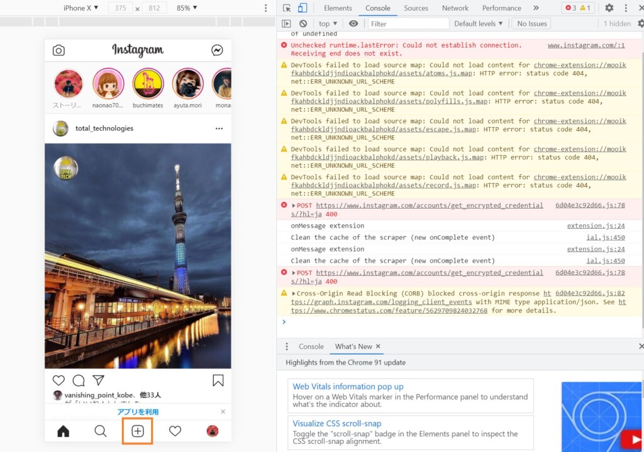Open Web Vitals information pop up link
Viewport: 644px width, 452px height.
348,387
